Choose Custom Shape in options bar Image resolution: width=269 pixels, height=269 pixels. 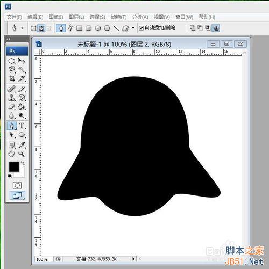point(125,28)
